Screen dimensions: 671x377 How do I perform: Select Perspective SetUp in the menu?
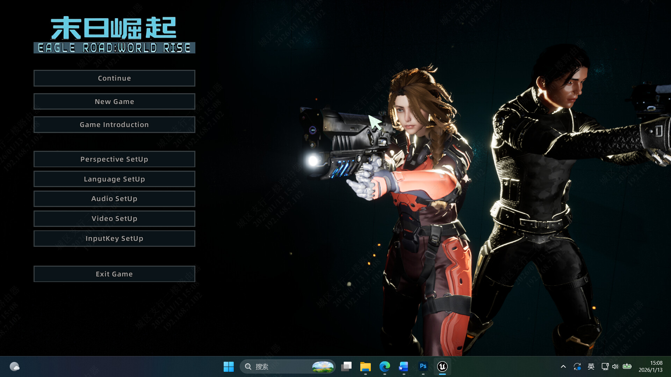[x=114, y=159]
